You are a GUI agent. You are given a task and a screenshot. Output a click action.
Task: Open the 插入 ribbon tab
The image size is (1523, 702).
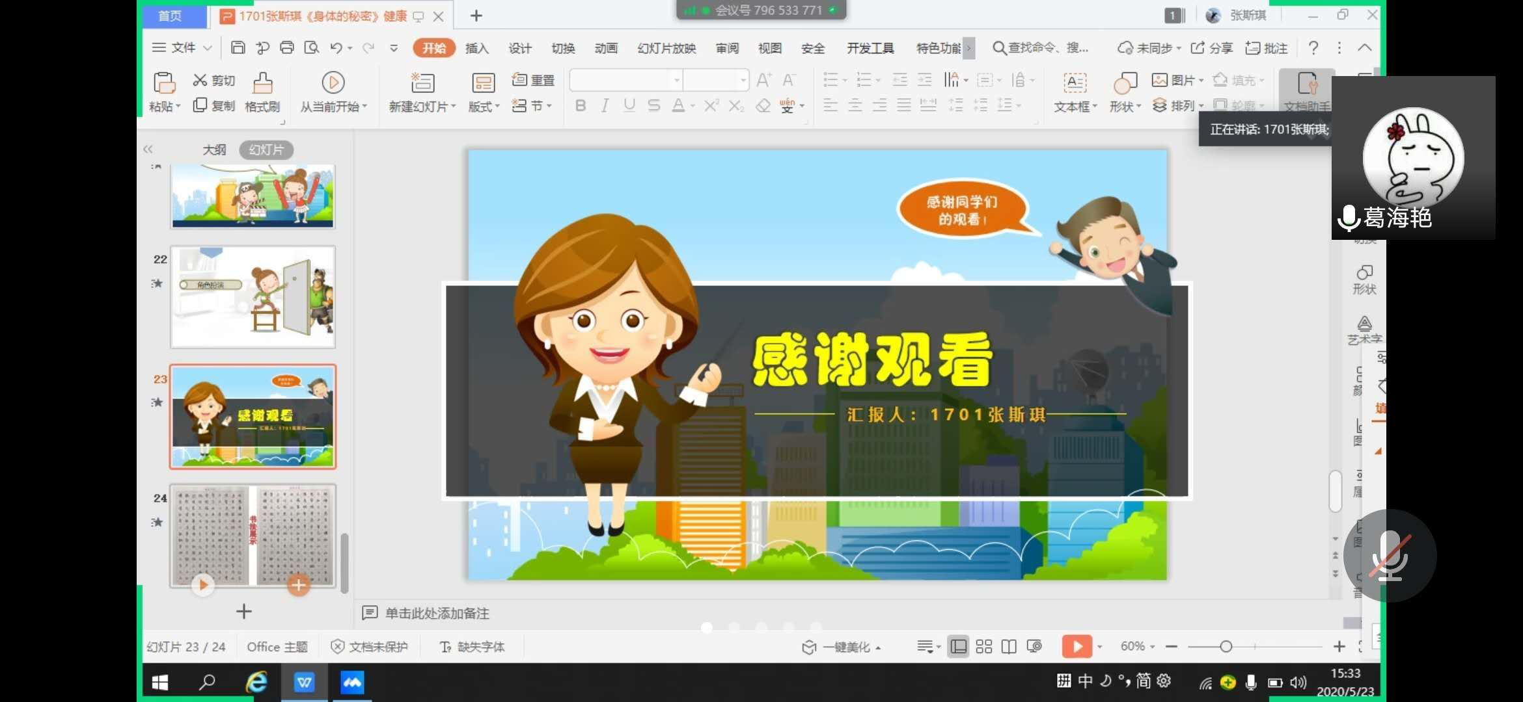(x=476, y=48)
